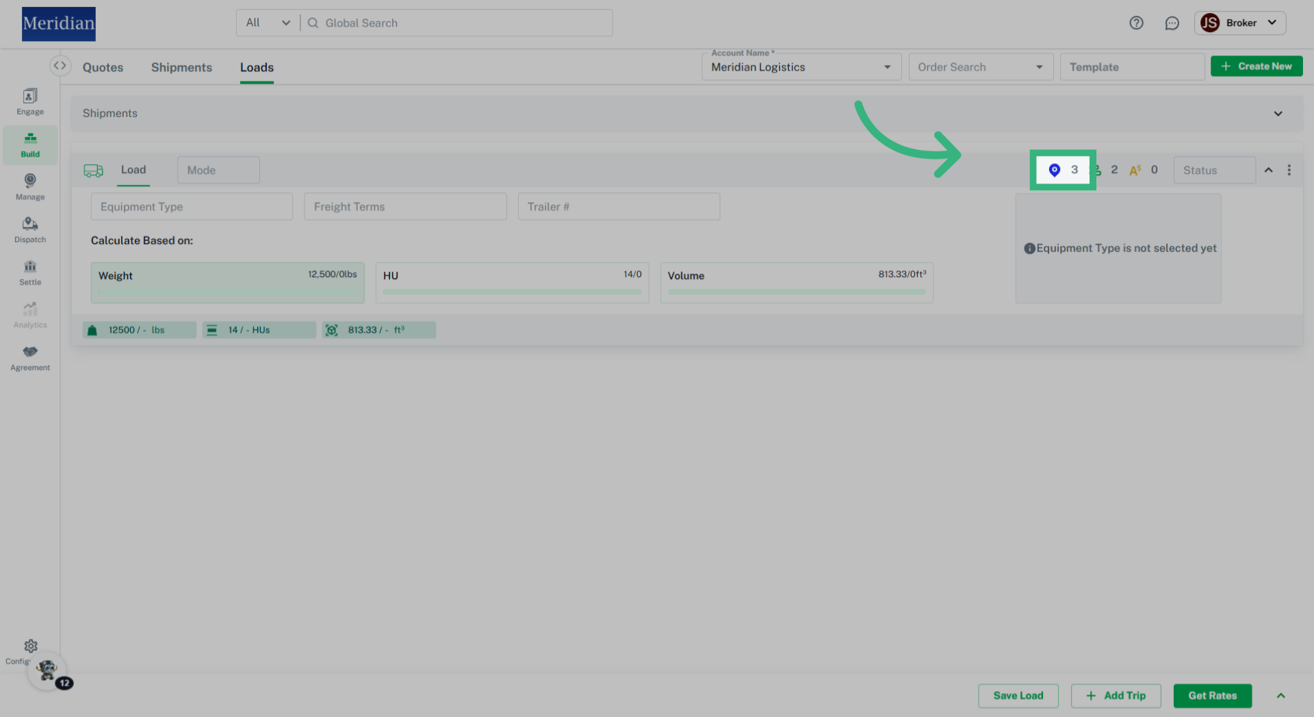Screen dimensions: 1314x717
Task: Click the Create New button
Action: 1257,66
